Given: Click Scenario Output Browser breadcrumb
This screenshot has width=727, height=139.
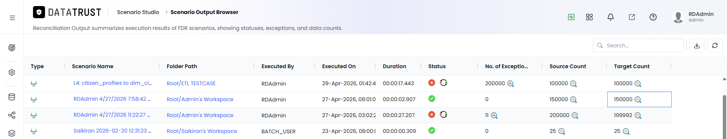Looking at the screenshot, I should (204, 12).
